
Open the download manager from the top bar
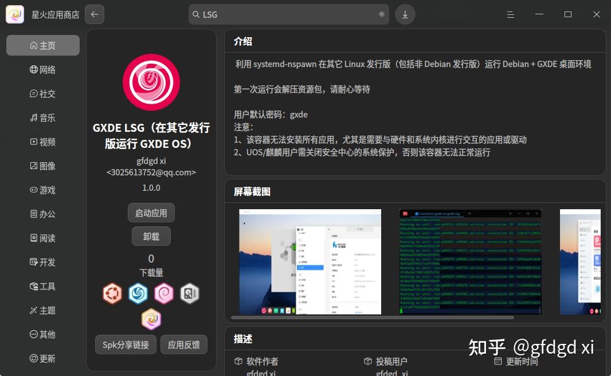pyautogui.click(x=405, y=14)
